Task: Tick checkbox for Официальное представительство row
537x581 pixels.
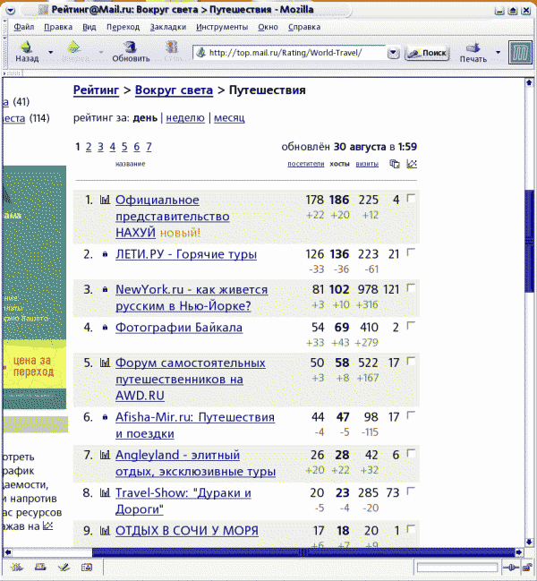Action: [x=411, y=198]
